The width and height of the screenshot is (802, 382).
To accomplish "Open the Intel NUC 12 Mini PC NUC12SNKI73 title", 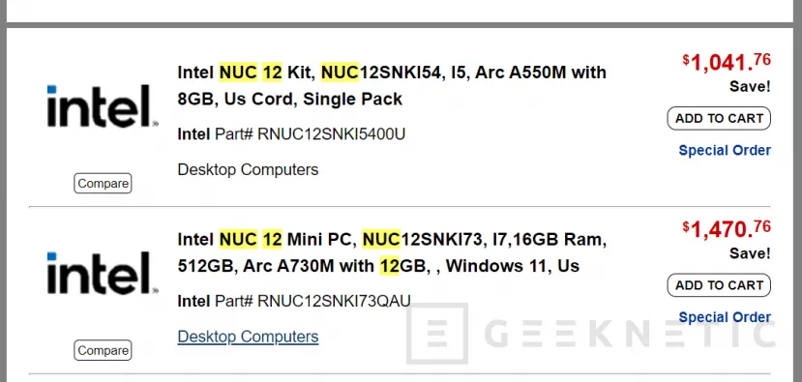I will pos(392,252).
